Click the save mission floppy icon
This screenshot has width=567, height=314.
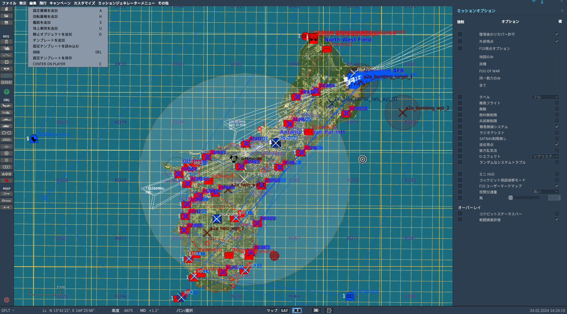(7, 23)
